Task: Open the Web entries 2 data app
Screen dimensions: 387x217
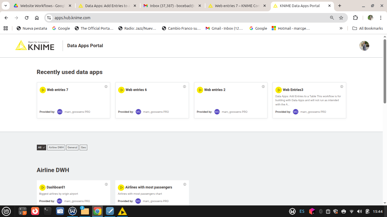Action: point(215,90)
